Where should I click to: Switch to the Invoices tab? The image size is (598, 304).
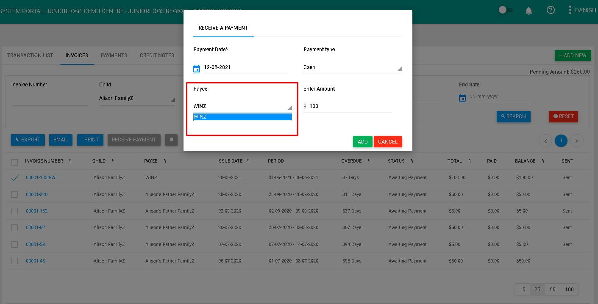(77, 55)
